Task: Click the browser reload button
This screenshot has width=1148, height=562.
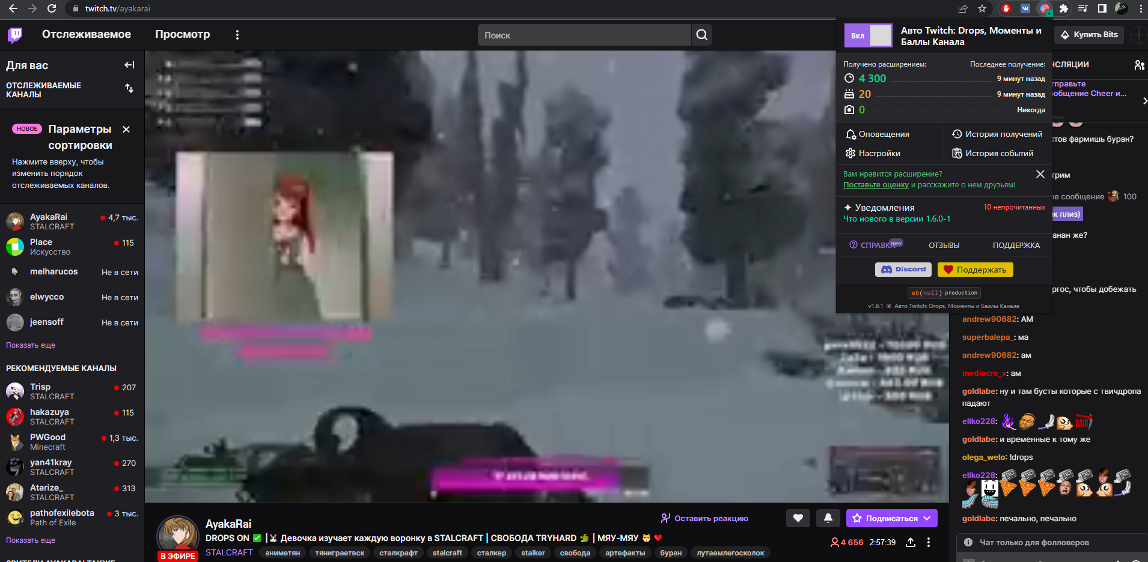Action: pyautogui.click(x=52, y=8)
